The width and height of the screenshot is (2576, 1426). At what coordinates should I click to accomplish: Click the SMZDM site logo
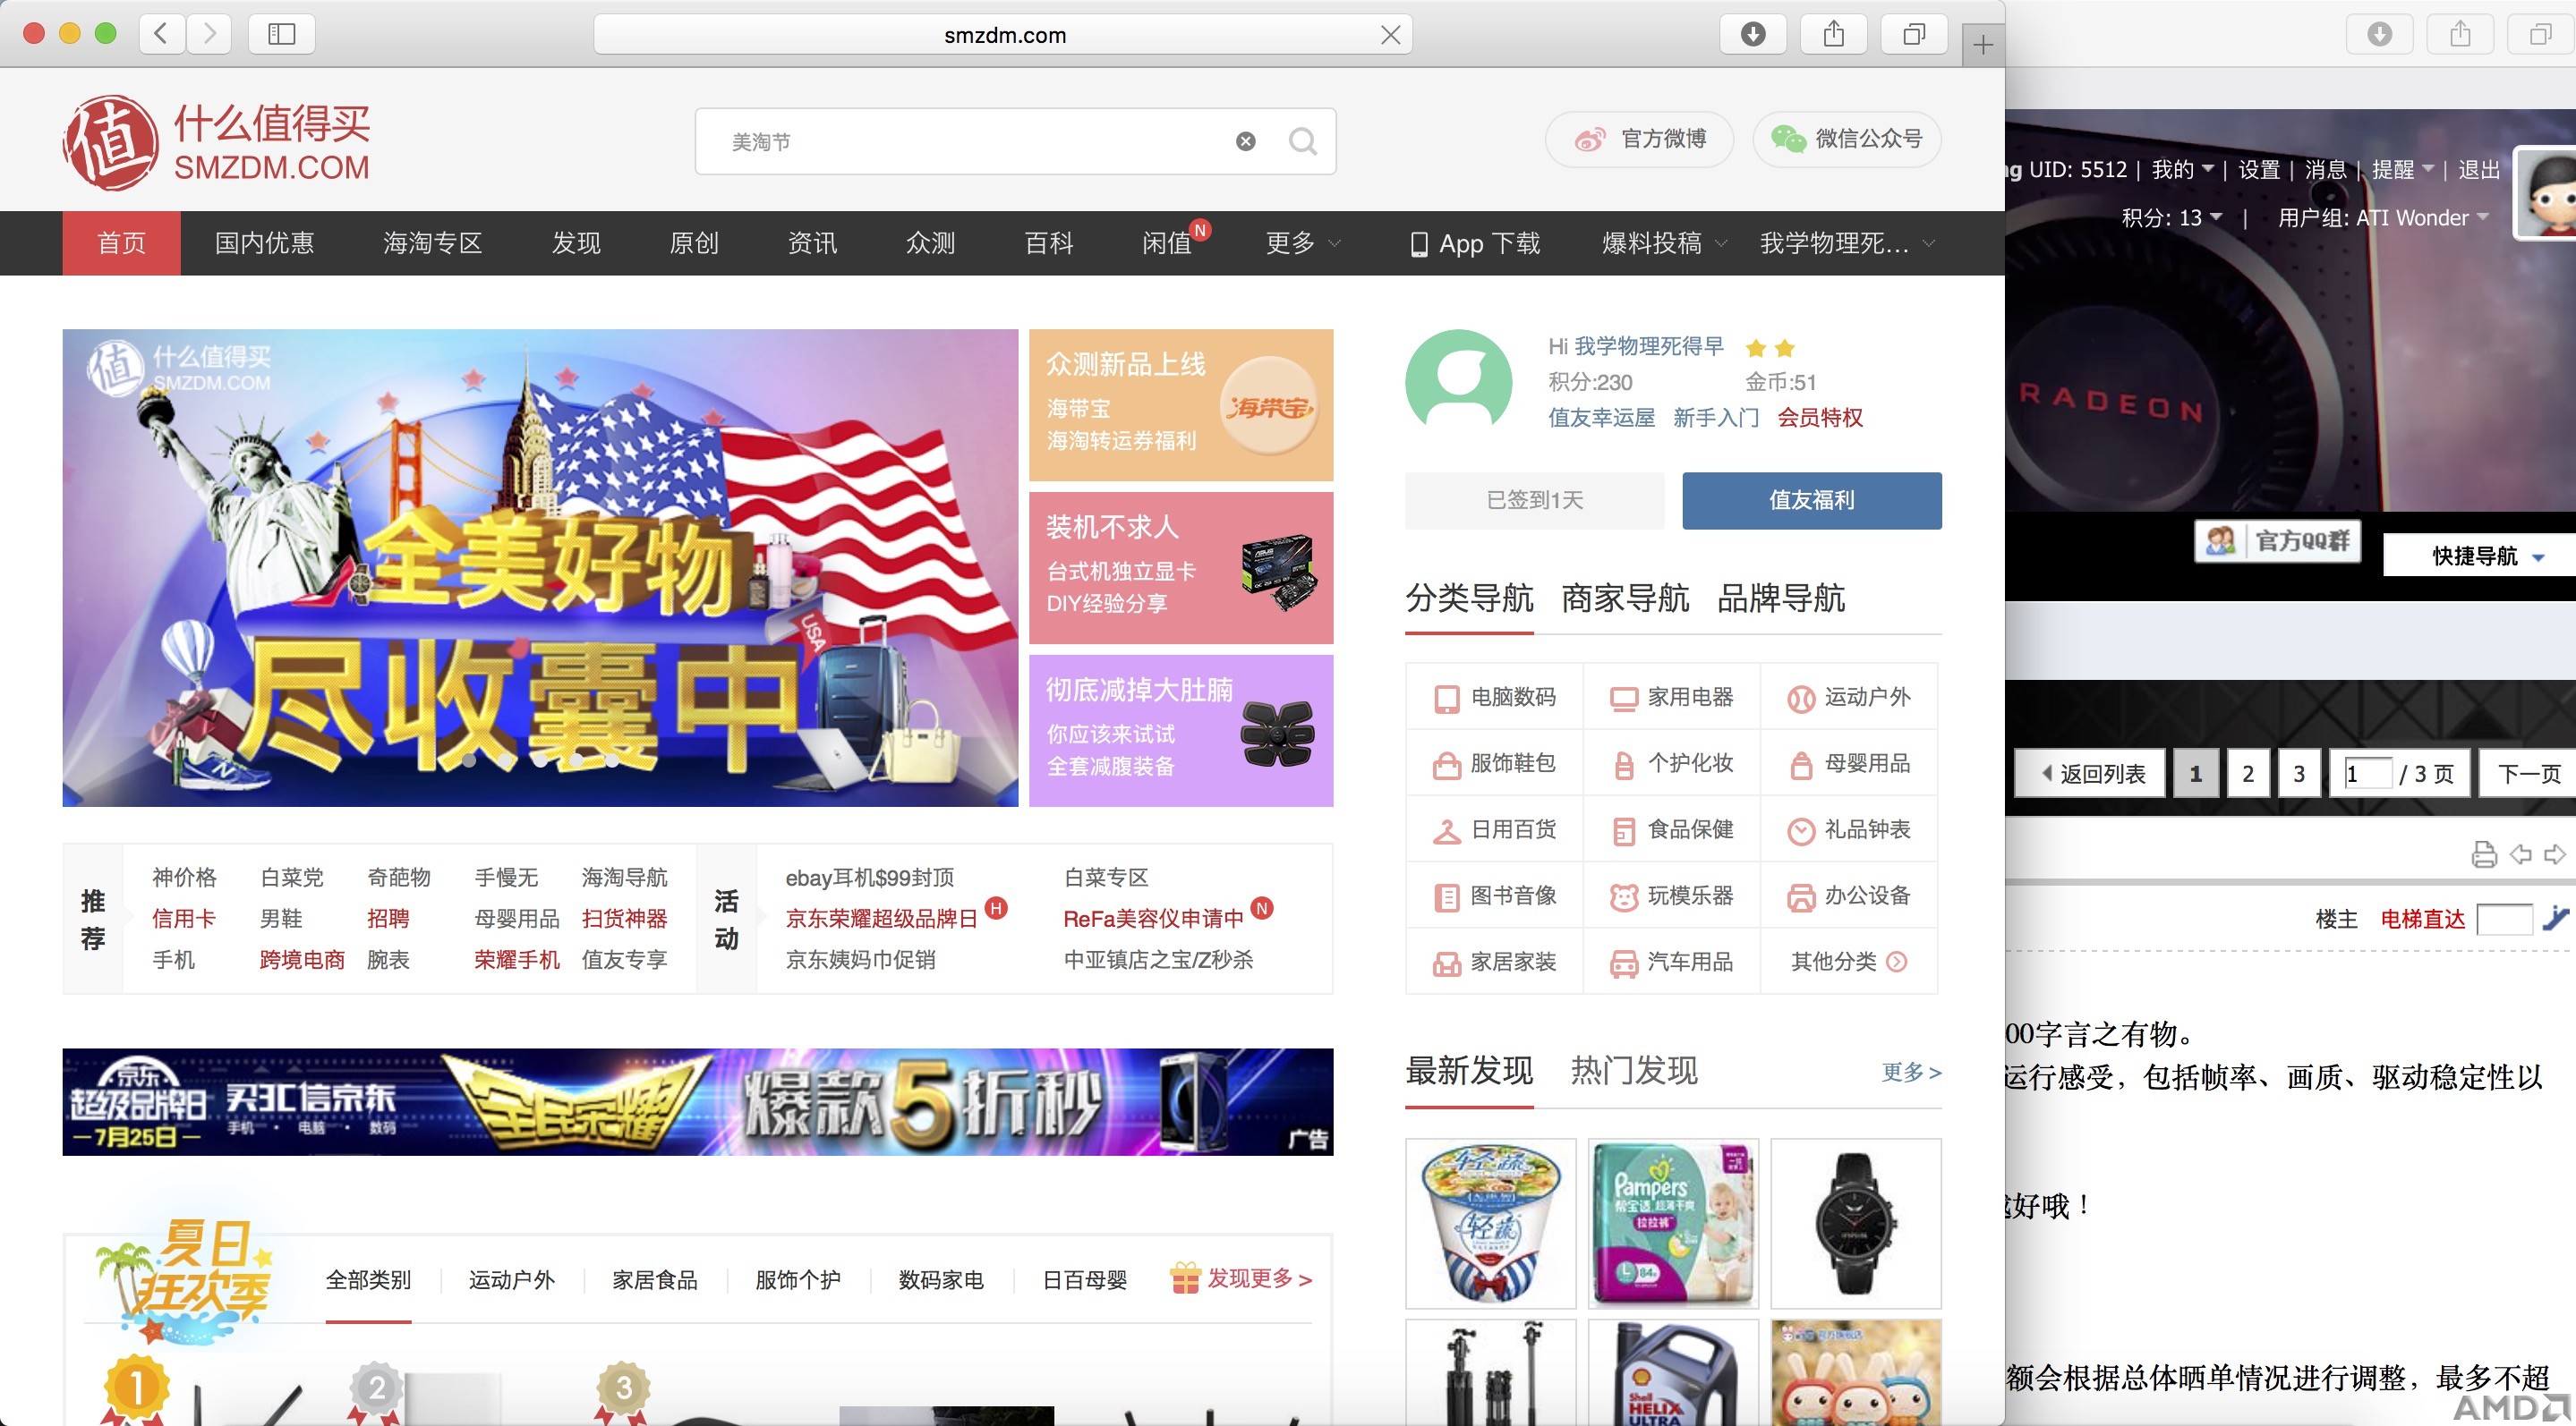pyautogui.click(x=216, y=142)
